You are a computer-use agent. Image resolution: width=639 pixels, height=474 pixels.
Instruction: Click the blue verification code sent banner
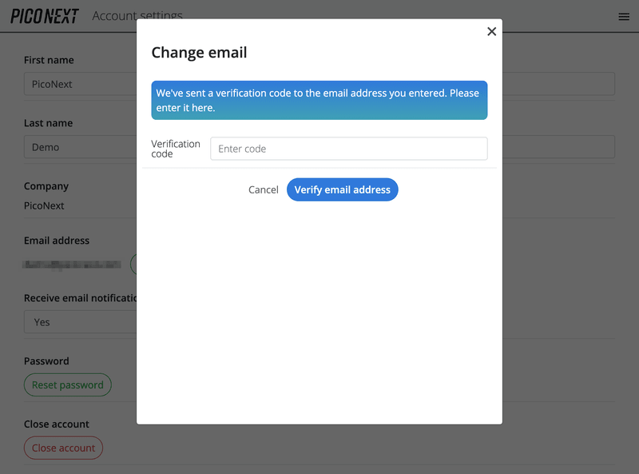[x=319, y=100]
